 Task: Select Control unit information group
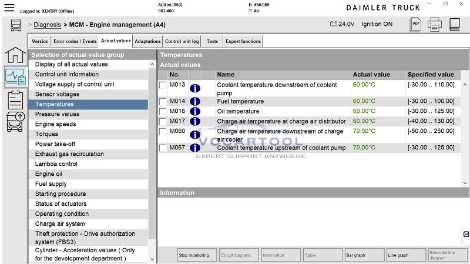(x=89, y=75)
